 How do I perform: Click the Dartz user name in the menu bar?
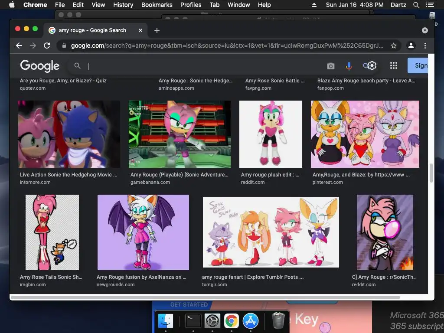pos(398,5)
